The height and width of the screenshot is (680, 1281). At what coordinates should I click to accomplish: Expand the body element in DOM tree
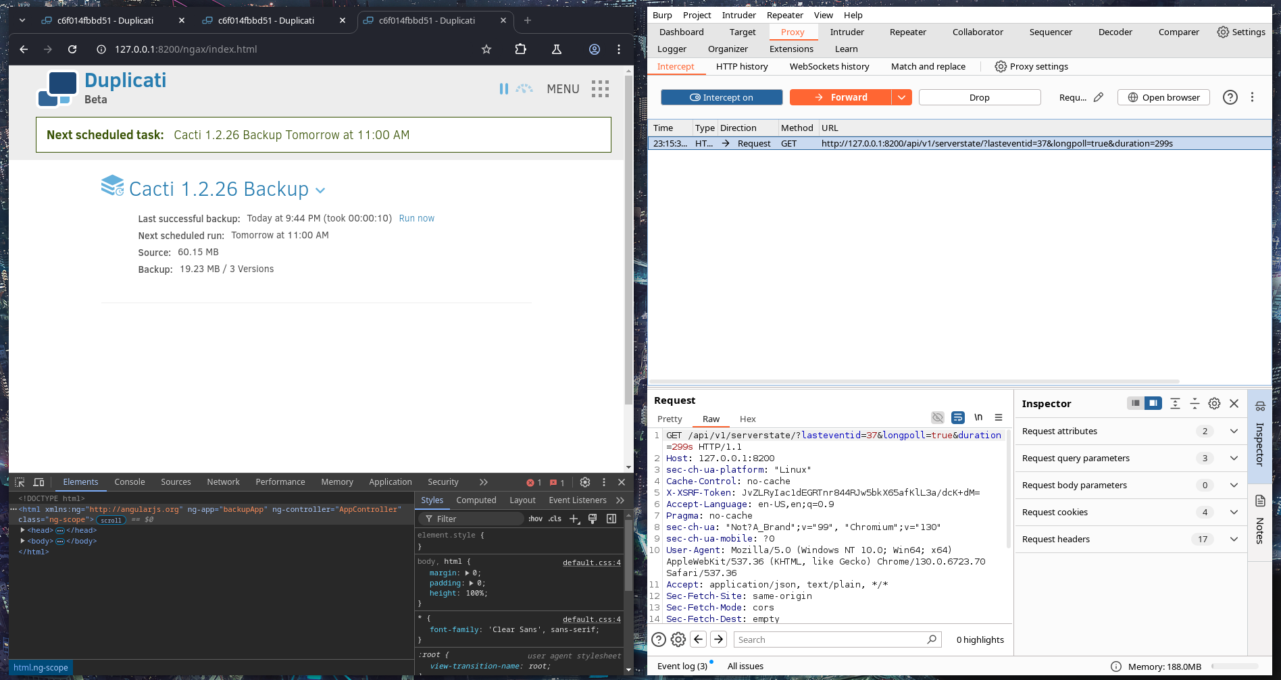(23, 541)
